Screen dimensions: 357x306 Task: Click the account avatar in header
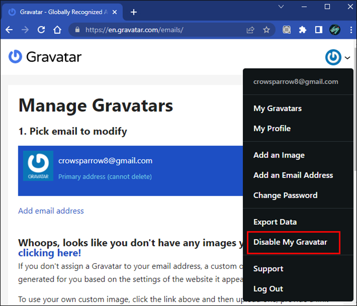[333, 57]
